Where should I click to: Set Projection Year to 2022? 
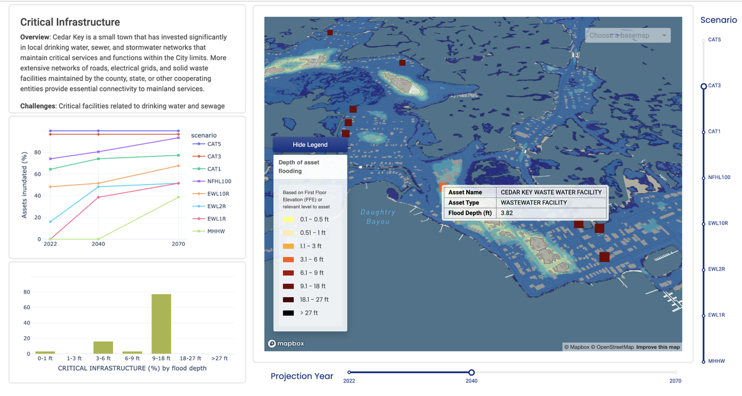[349, 372]
